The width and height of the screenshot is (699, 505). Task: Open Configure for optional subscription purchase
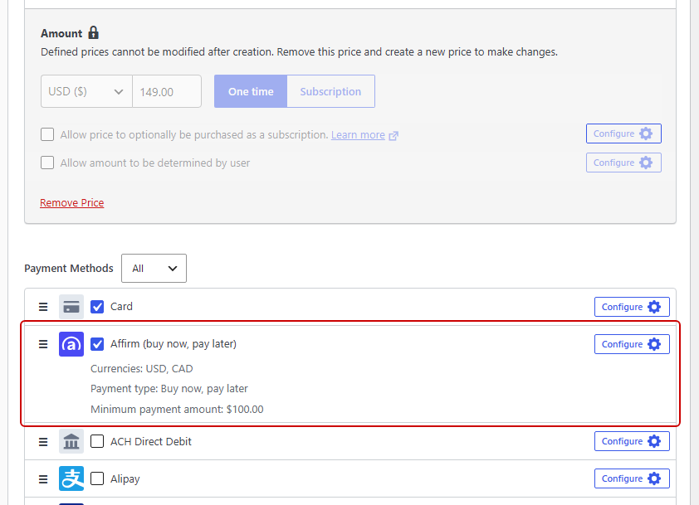pos(623,134)
